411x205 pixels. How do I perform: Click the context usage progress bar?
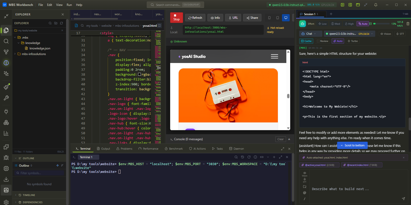click(x=382, y=24)
